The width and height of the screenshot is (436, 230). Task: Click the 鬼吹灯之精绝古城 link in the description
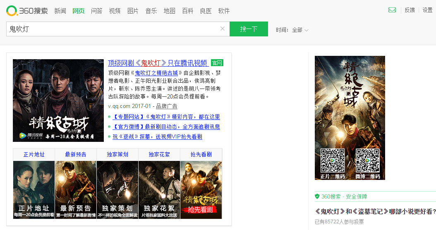coord(156,73)
